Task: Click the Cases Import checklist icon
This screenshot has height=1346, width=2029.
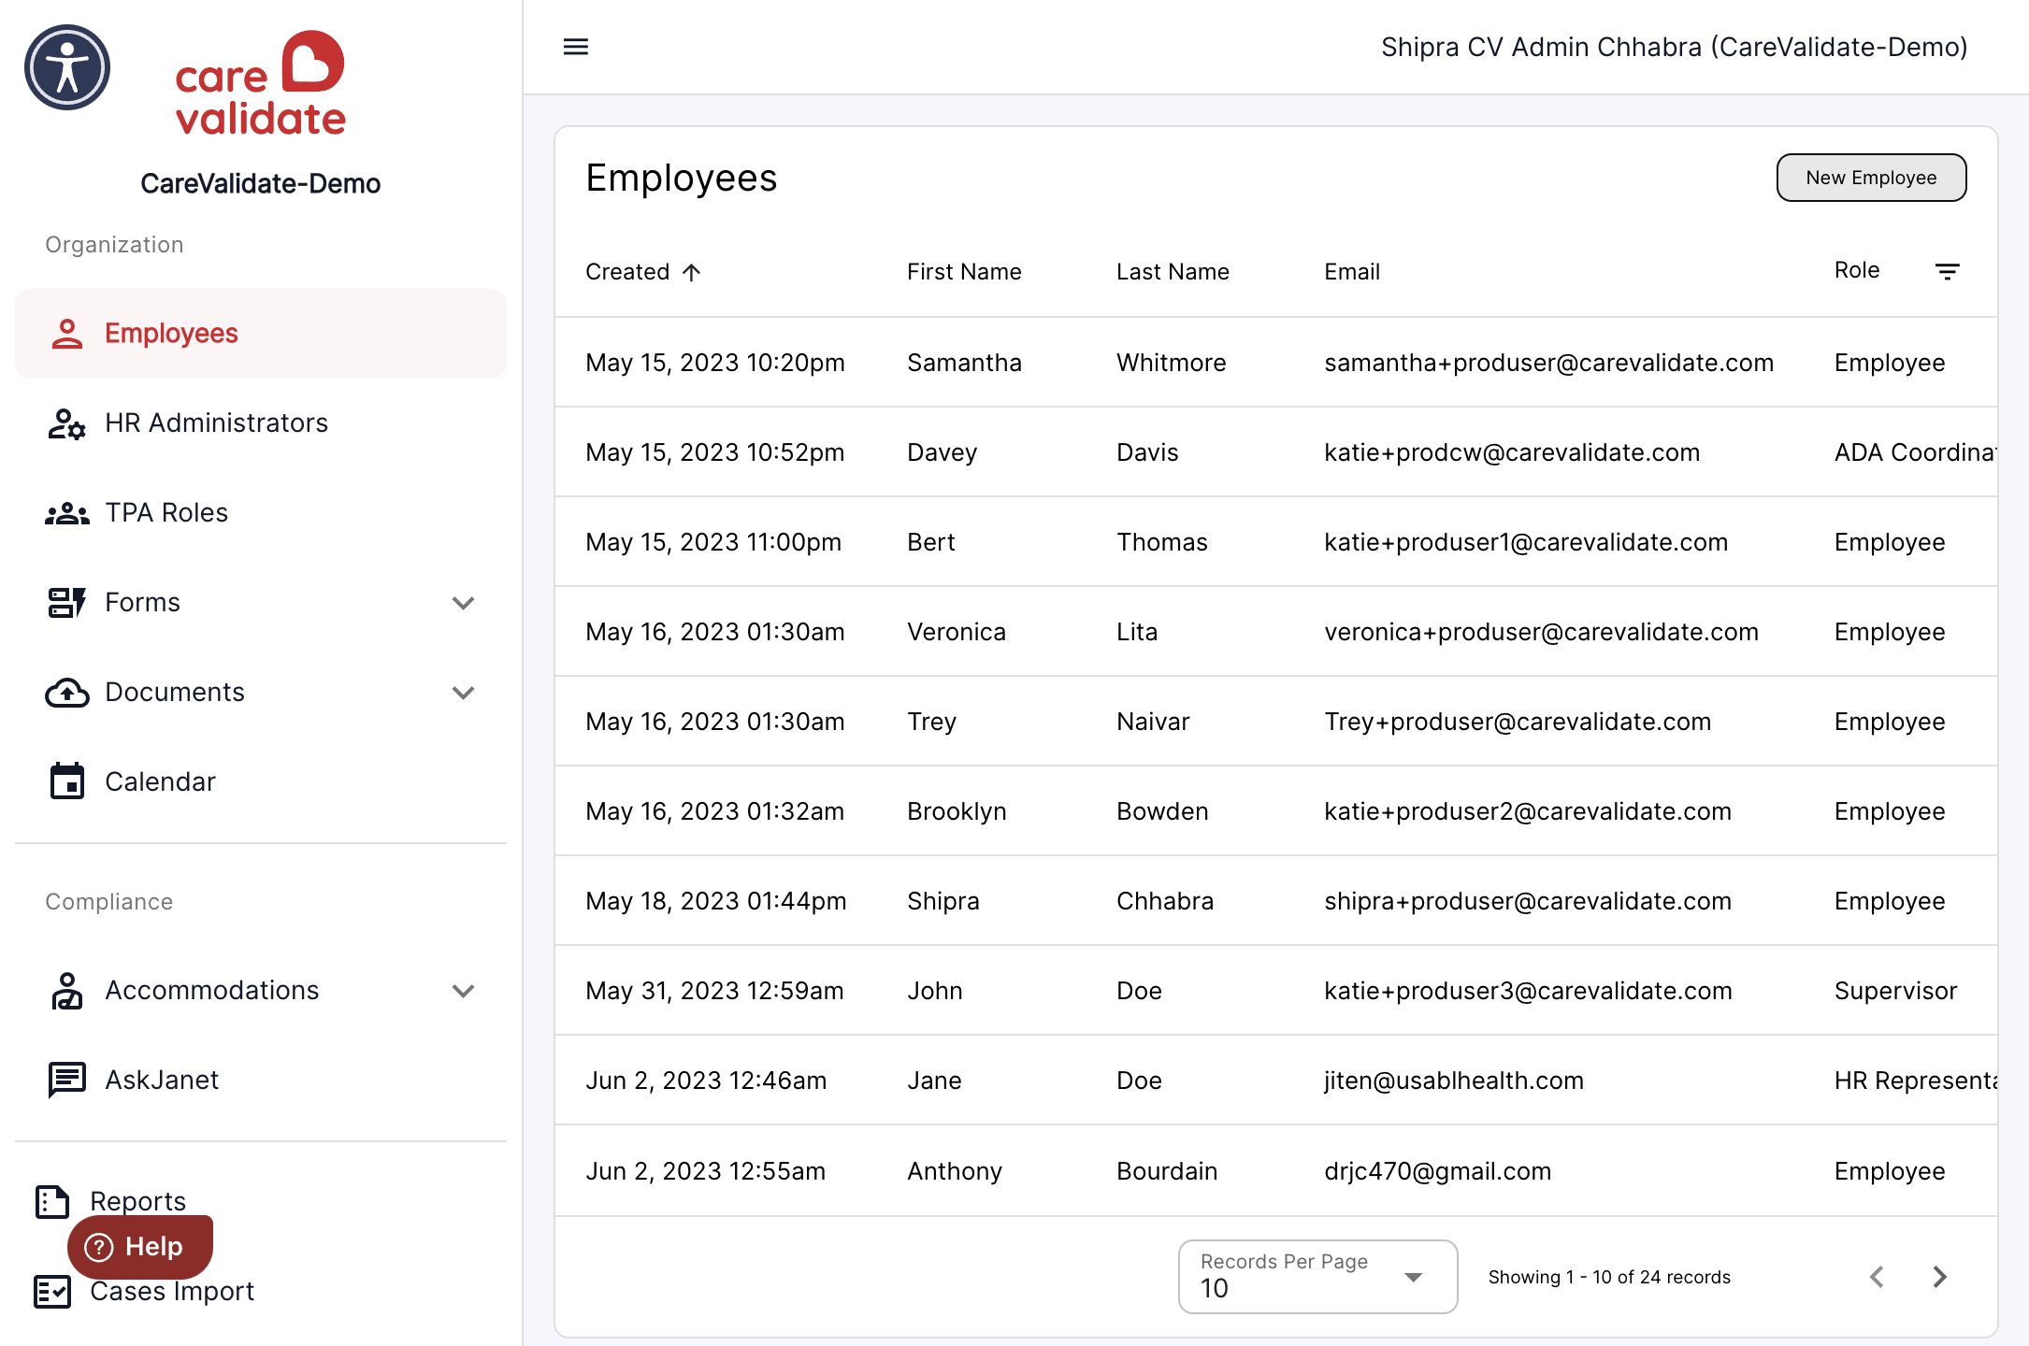Action: [x=52, y=1291]
